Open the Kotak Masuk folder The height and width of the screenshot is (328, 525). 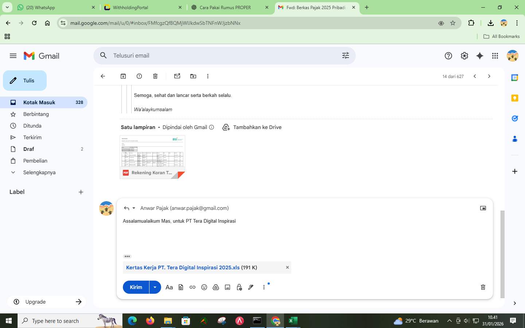tap(39, 102)
